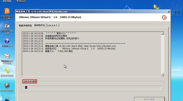Select the 低级格式化: VMware log line
Viewport: 183px width, 101px height.
pyautogui.click(x=69, y=49)
